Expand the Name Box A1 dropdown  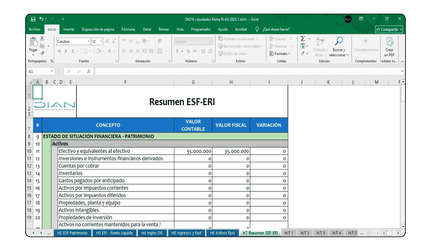(x=52, y=72)
